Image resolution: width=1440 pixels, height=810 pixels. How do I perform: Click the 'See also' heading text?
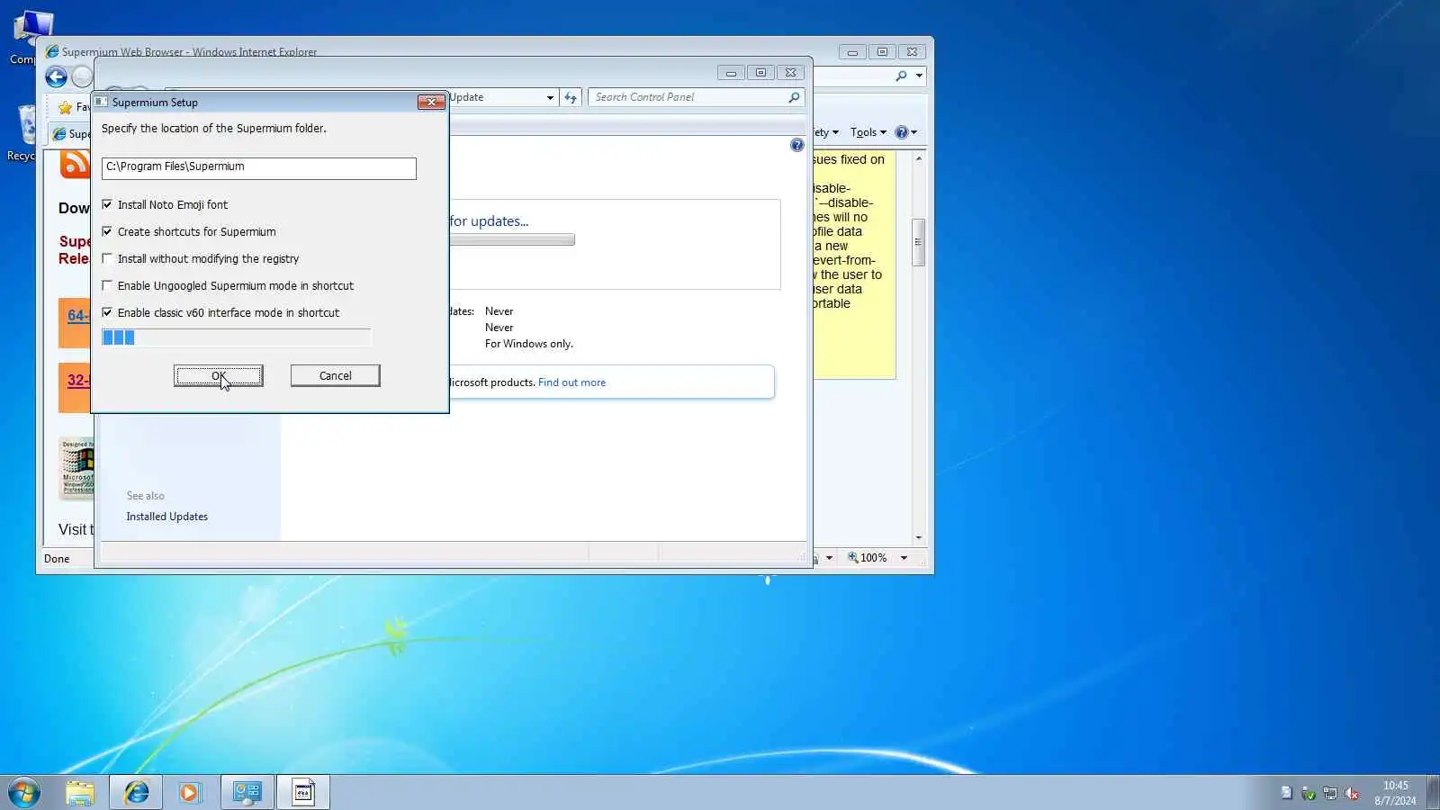(146, 496)
